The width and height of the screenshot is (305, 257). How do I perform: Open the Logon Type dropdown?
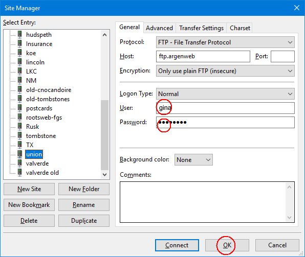pyautogui.click(x=225, y=94)
